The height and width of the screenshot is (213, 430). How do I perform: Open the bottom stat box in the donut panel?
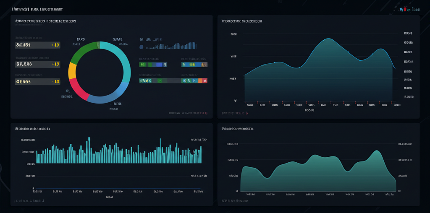(x=37, y=82)
